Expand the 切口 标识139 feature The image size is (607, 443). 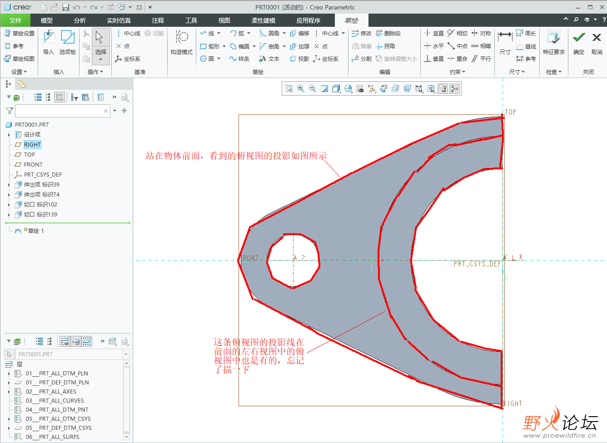[x=9, y=215]
